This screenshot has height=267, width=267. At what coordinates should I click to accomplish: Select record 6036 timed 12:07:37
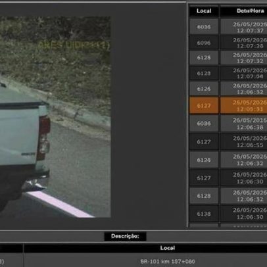[x=228, y=26]
